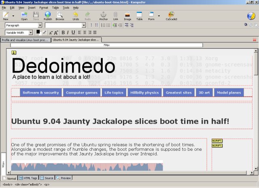This screenshot has width=259, height=188.
Task: Click the Form toolbar icon
Action: coord(151,16)
